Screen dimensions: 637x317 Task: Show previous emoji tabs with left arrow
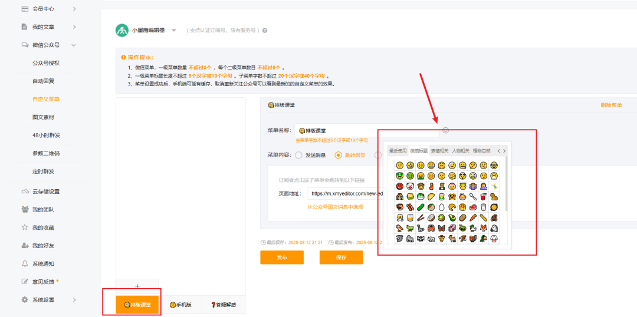[499, 151]
